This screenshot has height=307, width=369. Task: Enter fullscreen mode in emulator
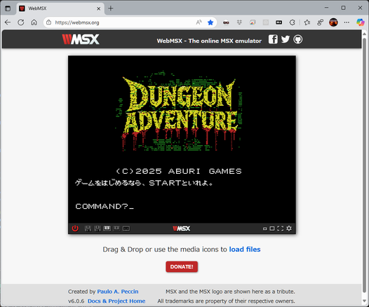coord(281,228)
